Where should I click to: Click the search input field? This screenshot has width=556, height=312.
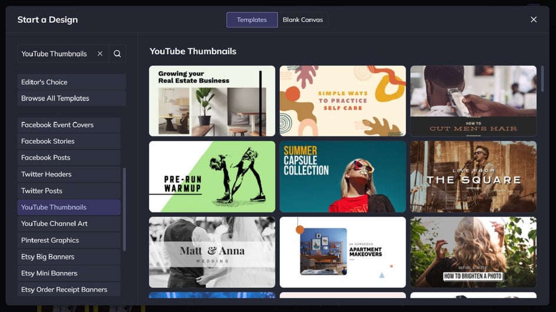[56, 54]
